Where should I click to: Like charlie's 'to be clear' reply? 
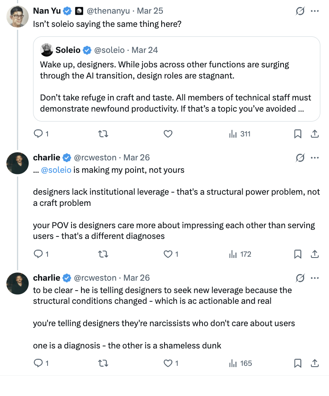click(x=168, y=363)
